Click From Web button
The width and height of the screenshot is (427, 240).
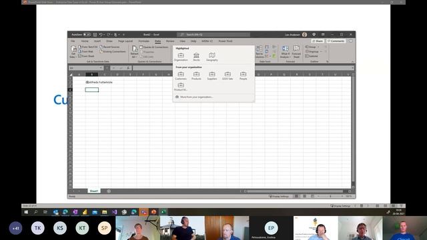point(85,51)
